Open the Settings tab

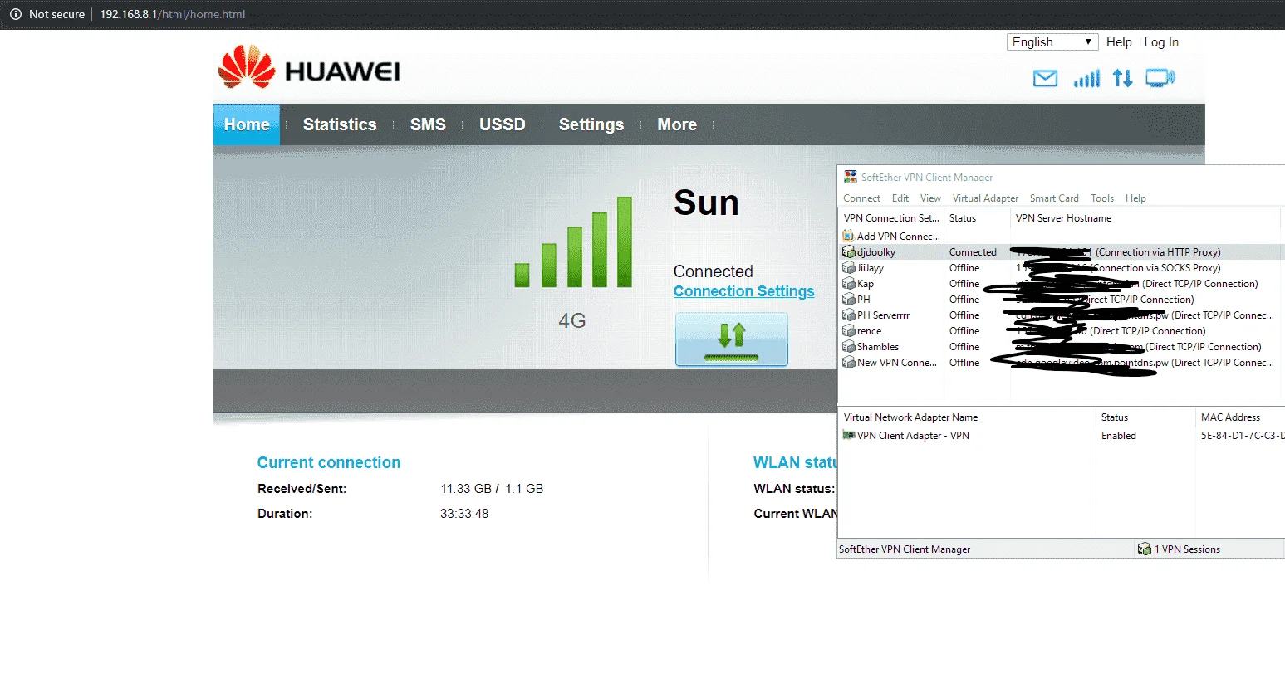click(x=591, y=124)
